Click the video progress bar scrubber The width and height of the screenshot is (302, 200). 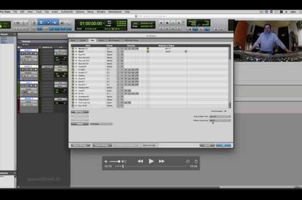123,166
